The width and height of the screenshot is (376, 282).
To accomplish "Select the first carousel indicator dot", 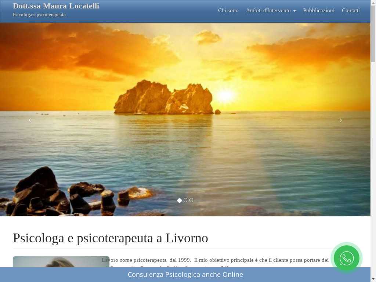I will click(180, 200).
